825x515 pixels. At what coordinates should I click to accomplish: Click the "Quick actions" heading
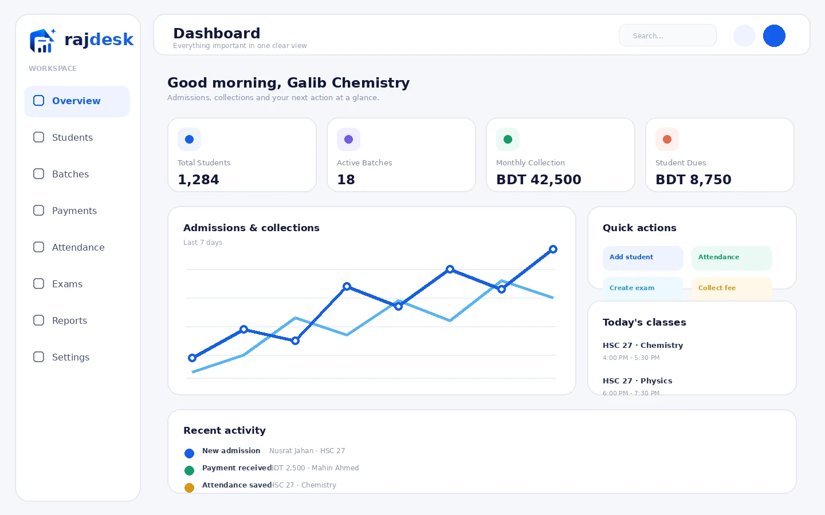coord(639,228)
